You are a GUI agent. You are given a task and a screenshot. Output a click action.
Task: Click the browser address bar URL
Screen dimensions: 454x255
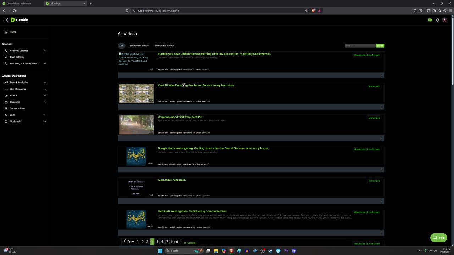pos(159,11)
